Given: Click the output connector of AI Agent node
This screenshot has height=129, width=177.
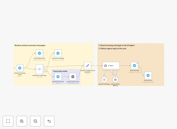Looking at the screenshot, I should [x=120, y=66].
